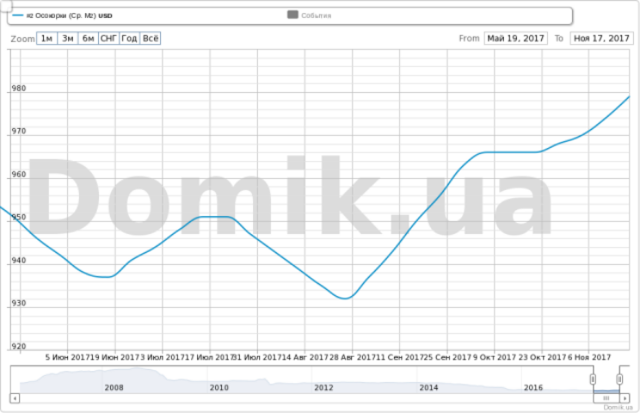Set zoom range to 3м

click(67, 39)
